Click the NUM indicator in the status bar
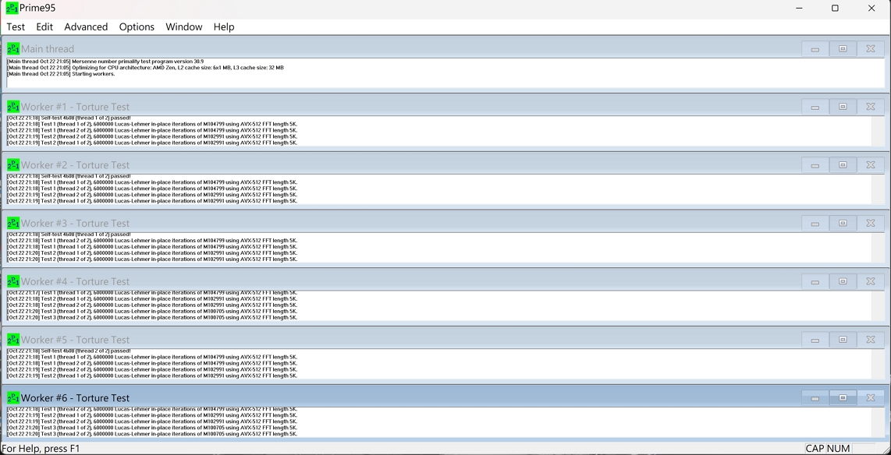 coord(838,449)
